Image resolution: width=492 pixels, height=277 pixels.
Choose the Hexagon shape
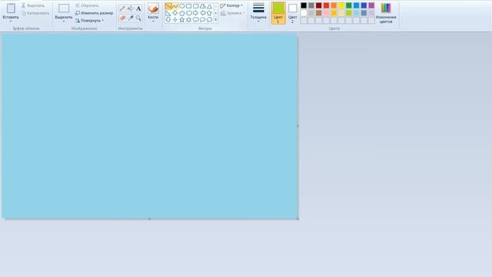tap(189, 13)
